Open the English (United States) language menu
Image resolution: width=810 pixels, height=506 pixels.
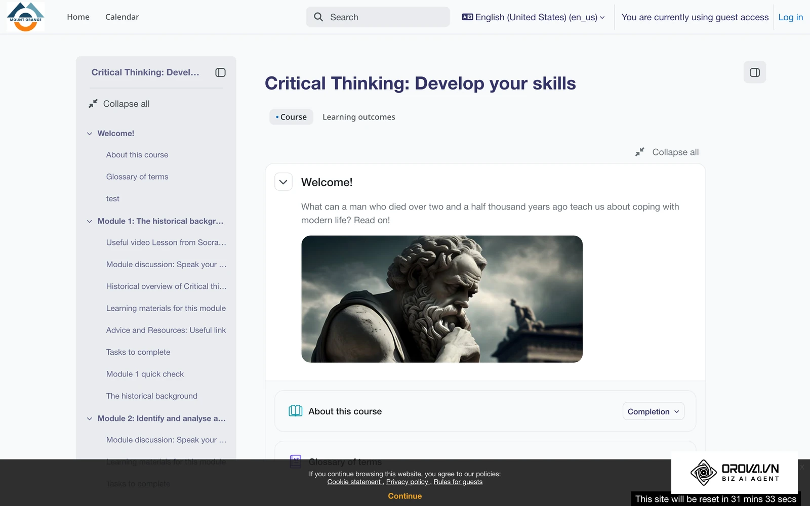[534, 17]
